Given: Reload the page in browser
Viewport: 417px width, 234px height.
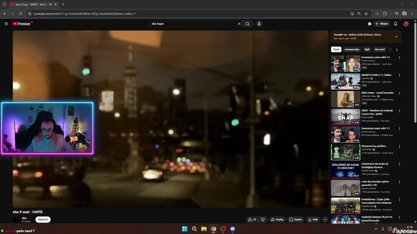Looking at the screenshot, I should pos(20,14).
